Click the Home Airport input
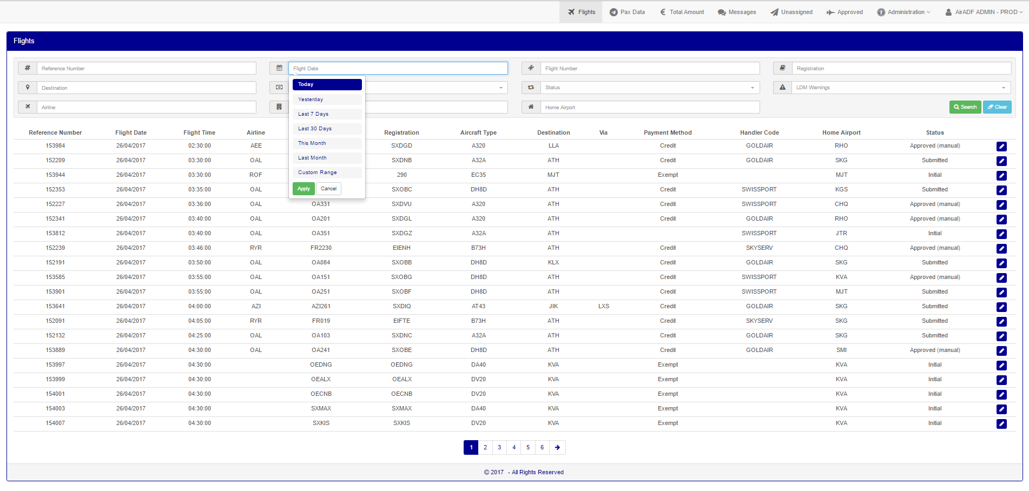1029x491 pixels. coord(650,107)
